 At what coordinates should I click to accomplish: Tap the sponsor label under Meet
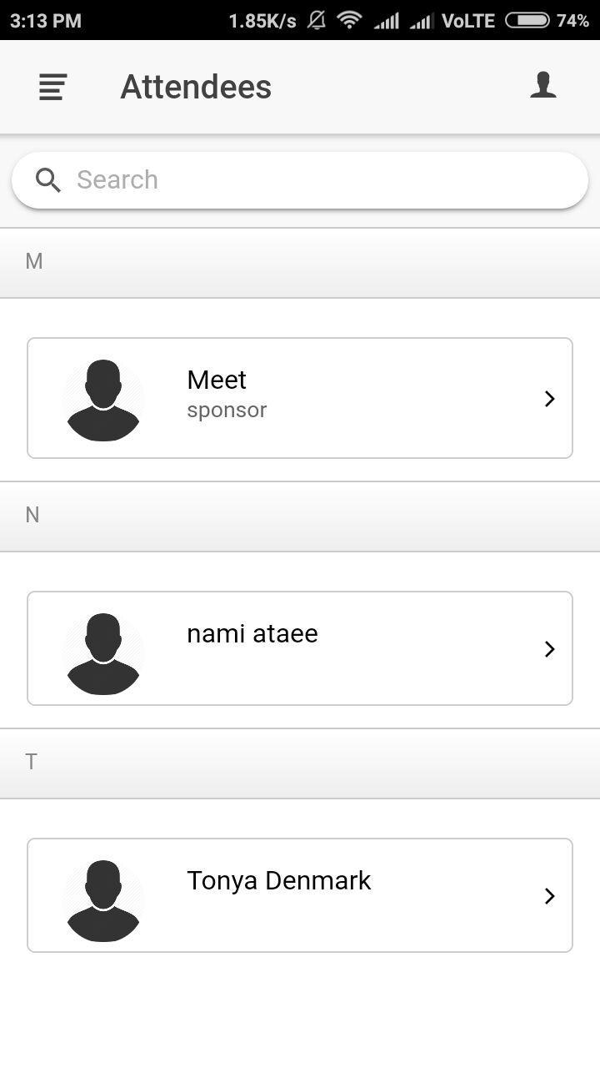227,411
